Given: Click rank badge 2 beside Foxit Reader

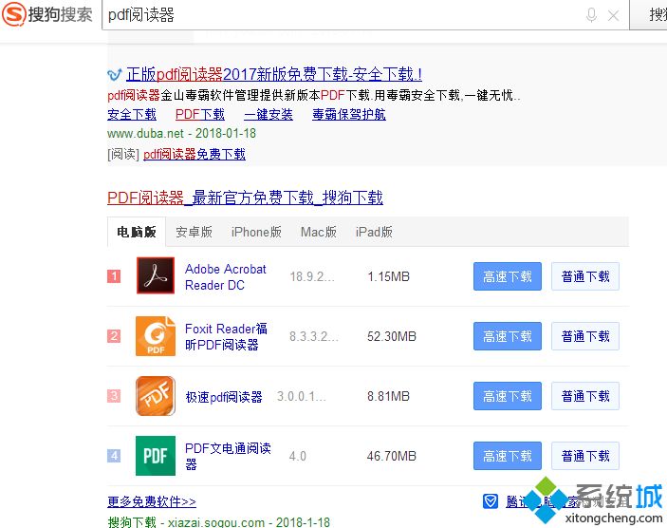Looking at the screenshot, I should click(x=114, y=336).
